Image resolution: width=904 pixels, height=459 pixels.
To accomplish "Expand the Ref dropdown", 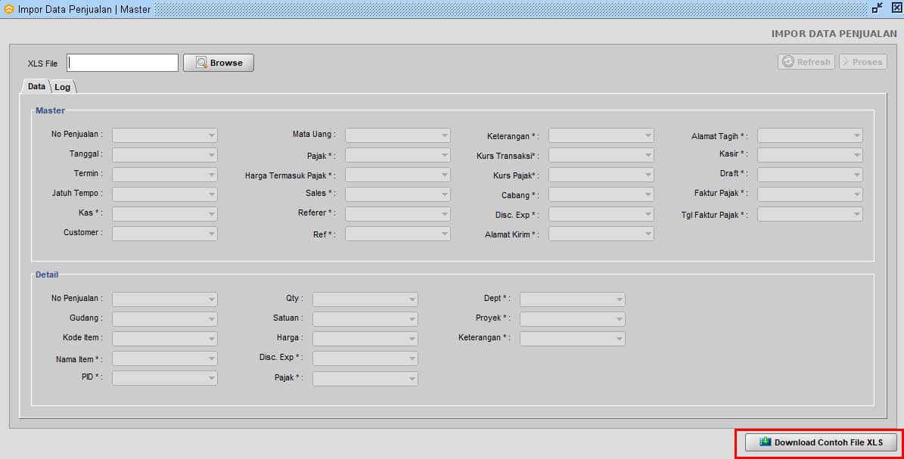I will (x=398, y=234).
